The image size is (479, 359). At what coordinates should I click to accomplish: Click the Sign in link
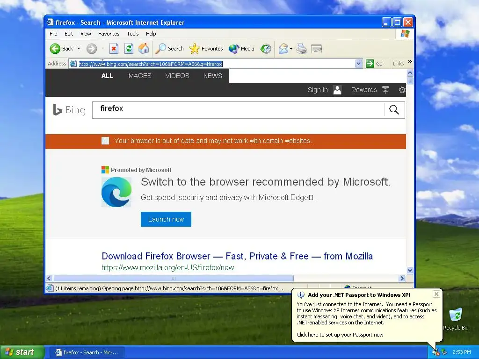(x=318, y=90)
